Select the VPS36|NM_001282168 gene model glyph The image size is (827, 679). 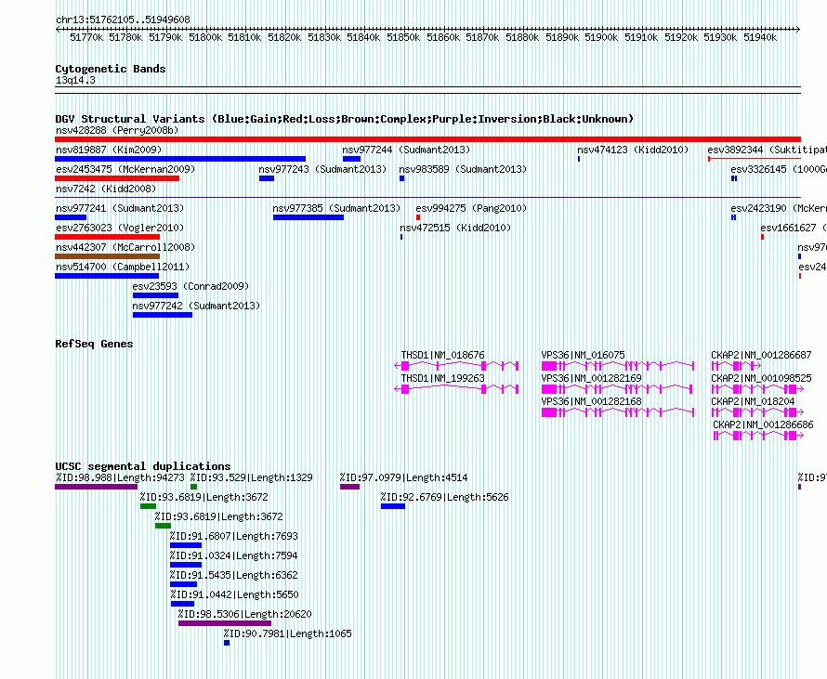click(x=618, y=412)
